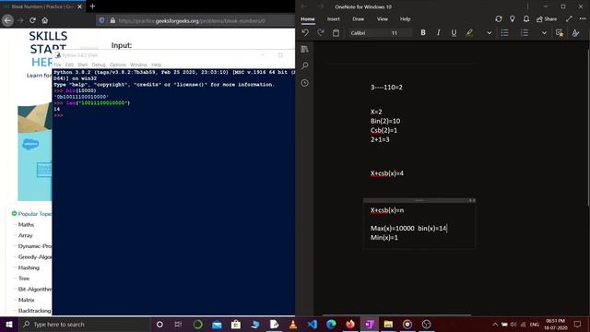Click the '3----110=2' note text
The image size is (590, 332).
click(386, 88)
